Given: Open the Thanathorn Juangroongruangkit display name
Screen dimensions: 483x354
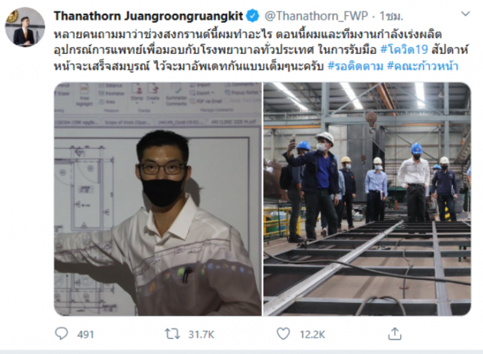Looking at the screenshot, I should coord(148,16).
